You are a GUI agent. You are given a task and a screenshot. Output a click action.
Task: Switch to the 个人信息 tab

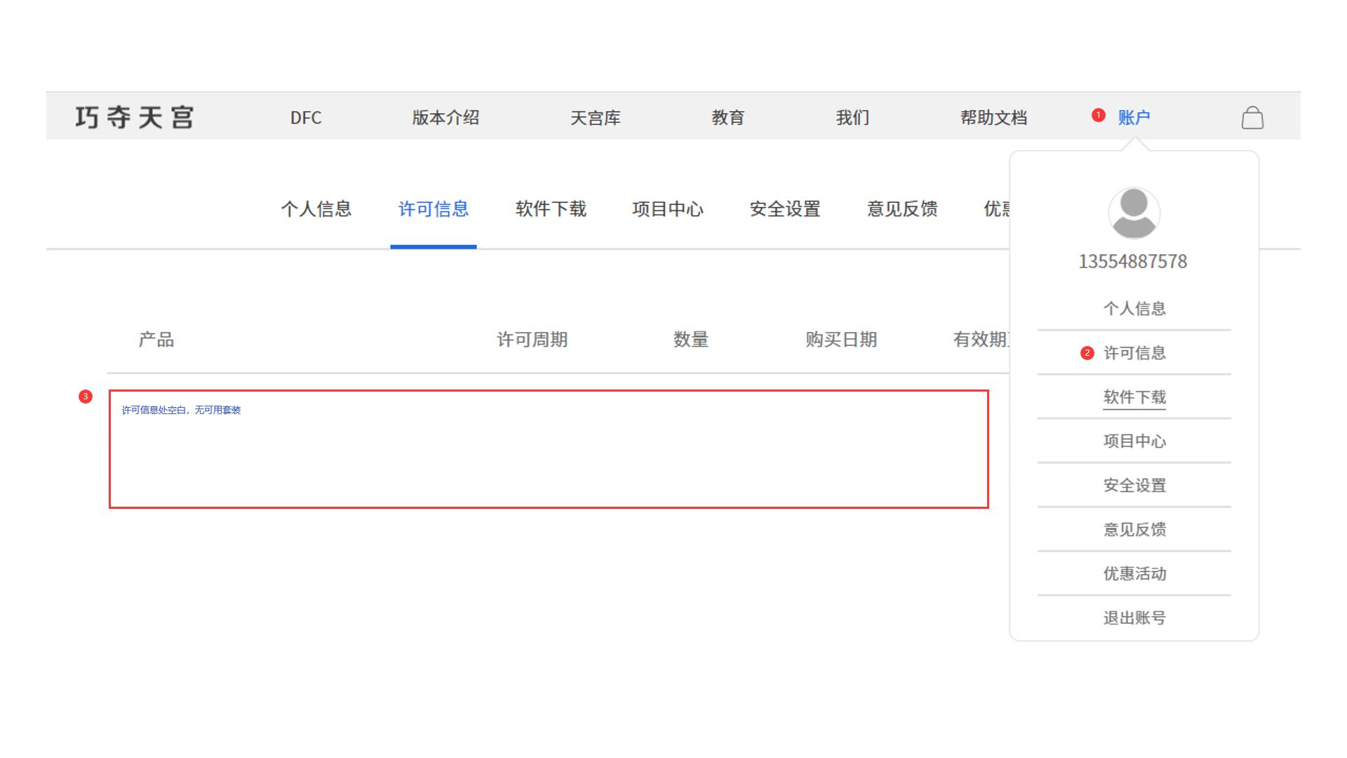coord(316,209)
